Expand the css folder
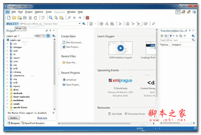This screenshot has height=135, width=201. pos(7,43)
